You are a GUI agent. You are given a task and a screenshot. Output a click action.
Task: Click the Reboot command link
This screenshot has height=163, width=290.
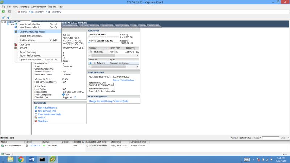(x=42, y=118)
